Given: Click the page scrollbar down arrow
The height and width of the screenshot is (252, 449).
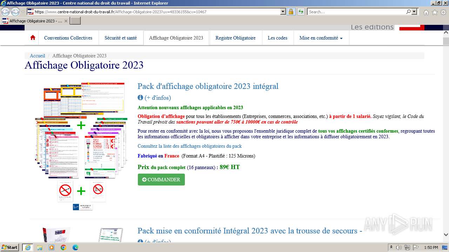Looking at the screenshot, I should tap(446, 235).
